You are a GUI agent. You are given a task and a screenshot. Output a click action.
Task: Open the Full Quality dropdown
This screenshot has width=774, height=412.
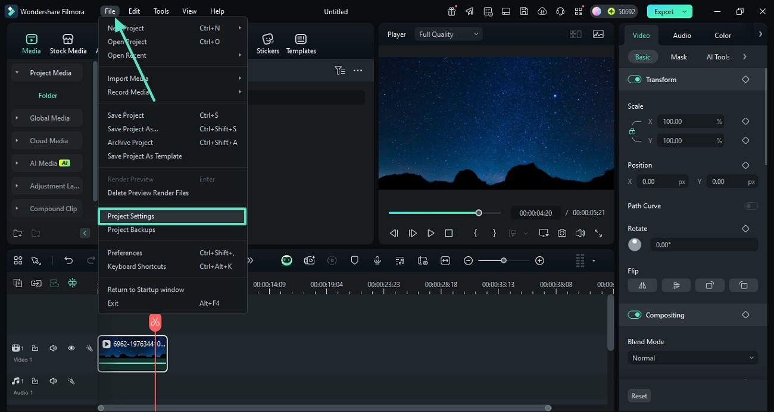pyautogui.click(x=448, y=34)
